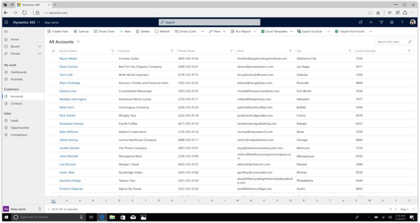The height and width of the screenshot is (223, 420).
Task: Open the Dawn Carlson account
Action: 69,67
